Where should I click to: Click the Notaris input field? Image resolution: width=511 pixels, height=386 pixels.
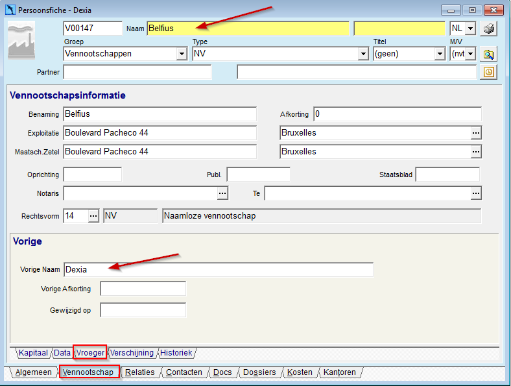click(141, 193)
